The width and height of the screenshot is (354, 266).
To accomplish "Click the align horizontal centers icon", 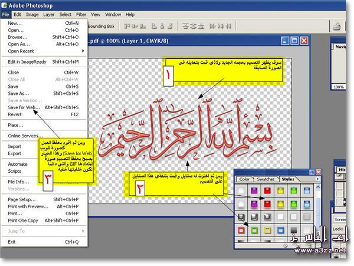I will (x=162, y=27).
